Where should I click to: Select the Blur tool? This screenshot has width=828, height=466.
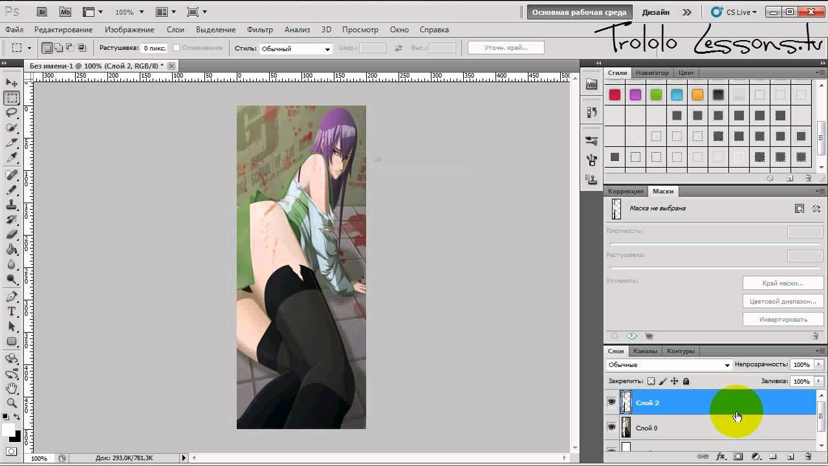coord(12,264)
